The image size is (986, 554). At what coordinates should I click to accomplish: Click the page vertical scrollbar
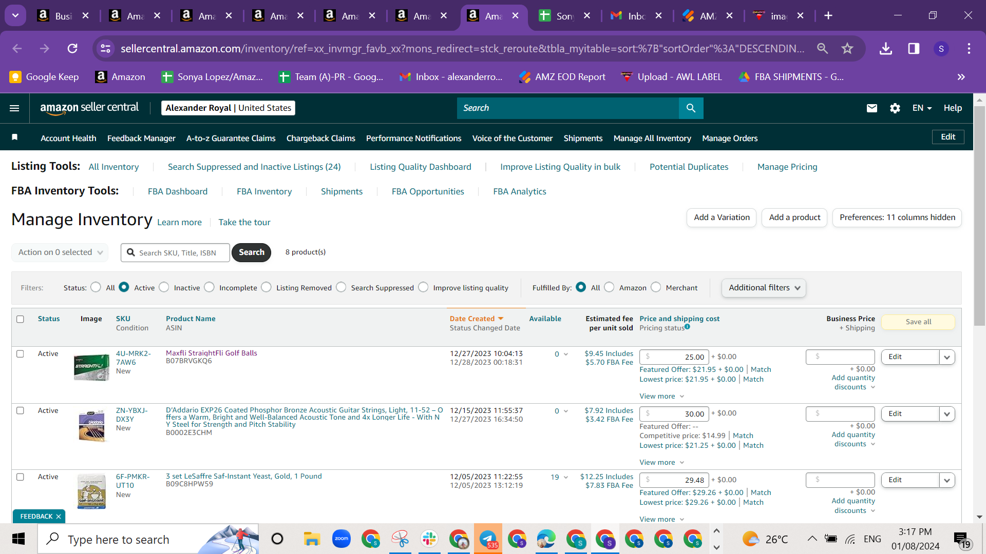(x=979, y=215)
